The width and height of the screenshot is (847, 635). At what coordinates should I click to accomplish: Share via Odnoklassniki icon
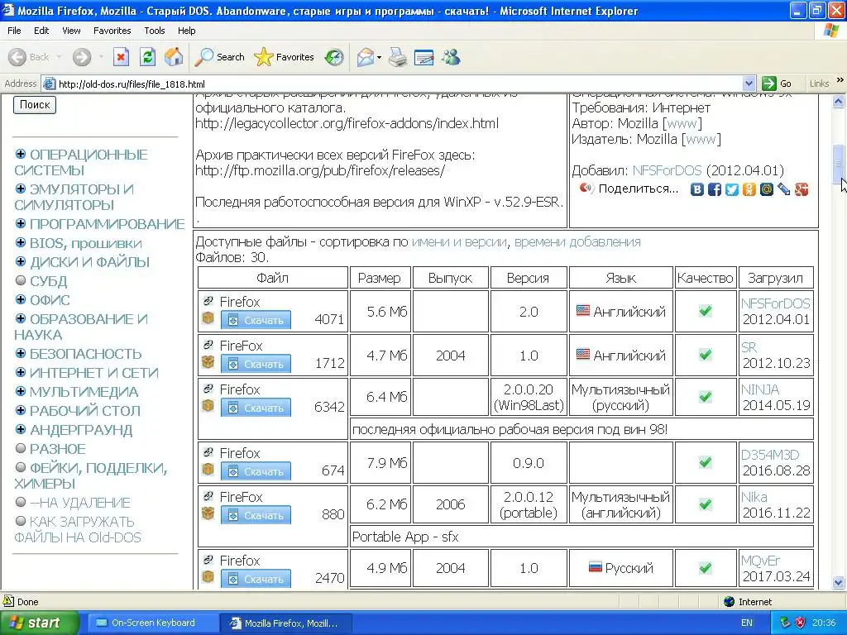749,189
